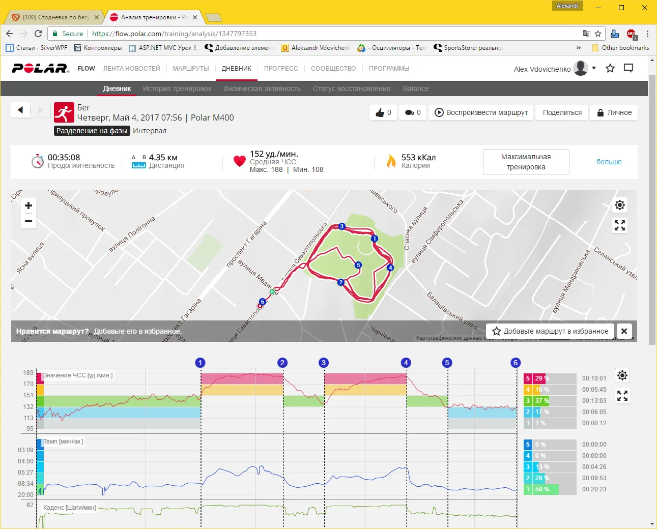
Task: Open map settings gear icon
Action: [620, 205]
